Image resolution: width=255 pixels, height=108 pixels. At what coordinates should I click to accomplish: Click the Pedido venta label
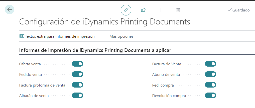click(x=30, y=75)
